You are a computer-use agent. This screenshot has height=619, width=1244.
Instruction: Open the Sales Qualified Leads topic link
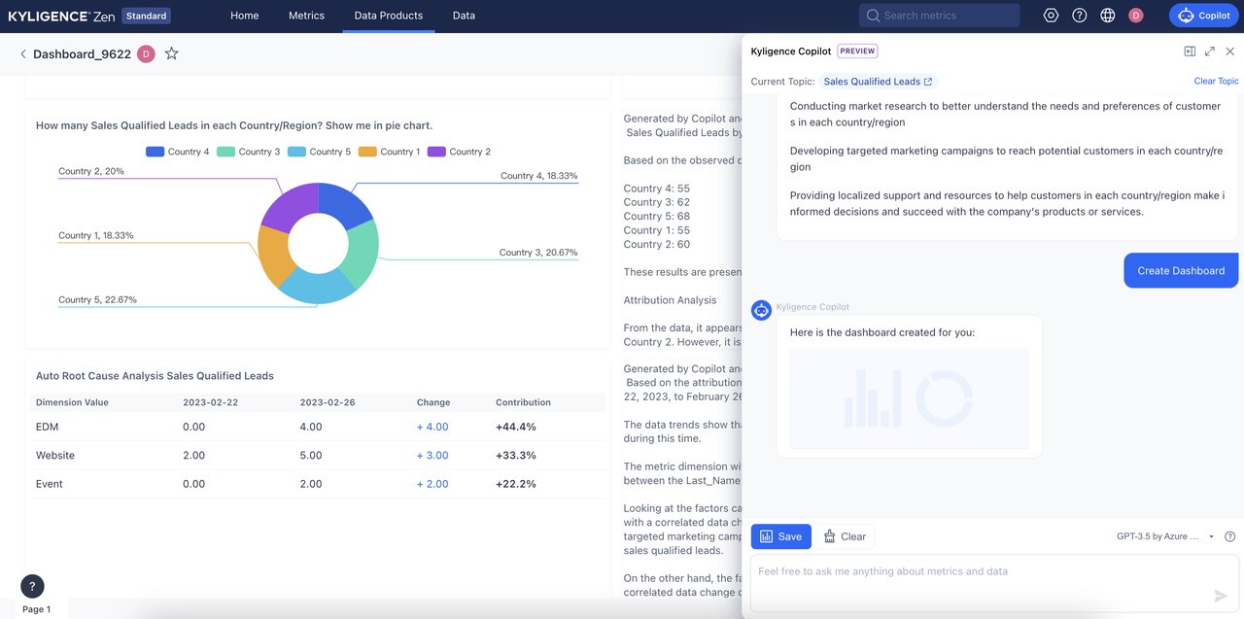tap(873, 82)
